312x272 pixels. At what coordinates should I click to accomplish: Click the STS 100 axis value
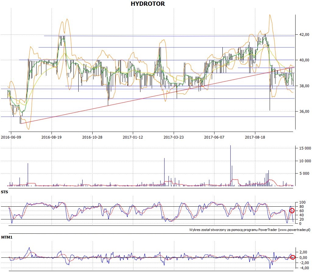click(x=303, y=202)
